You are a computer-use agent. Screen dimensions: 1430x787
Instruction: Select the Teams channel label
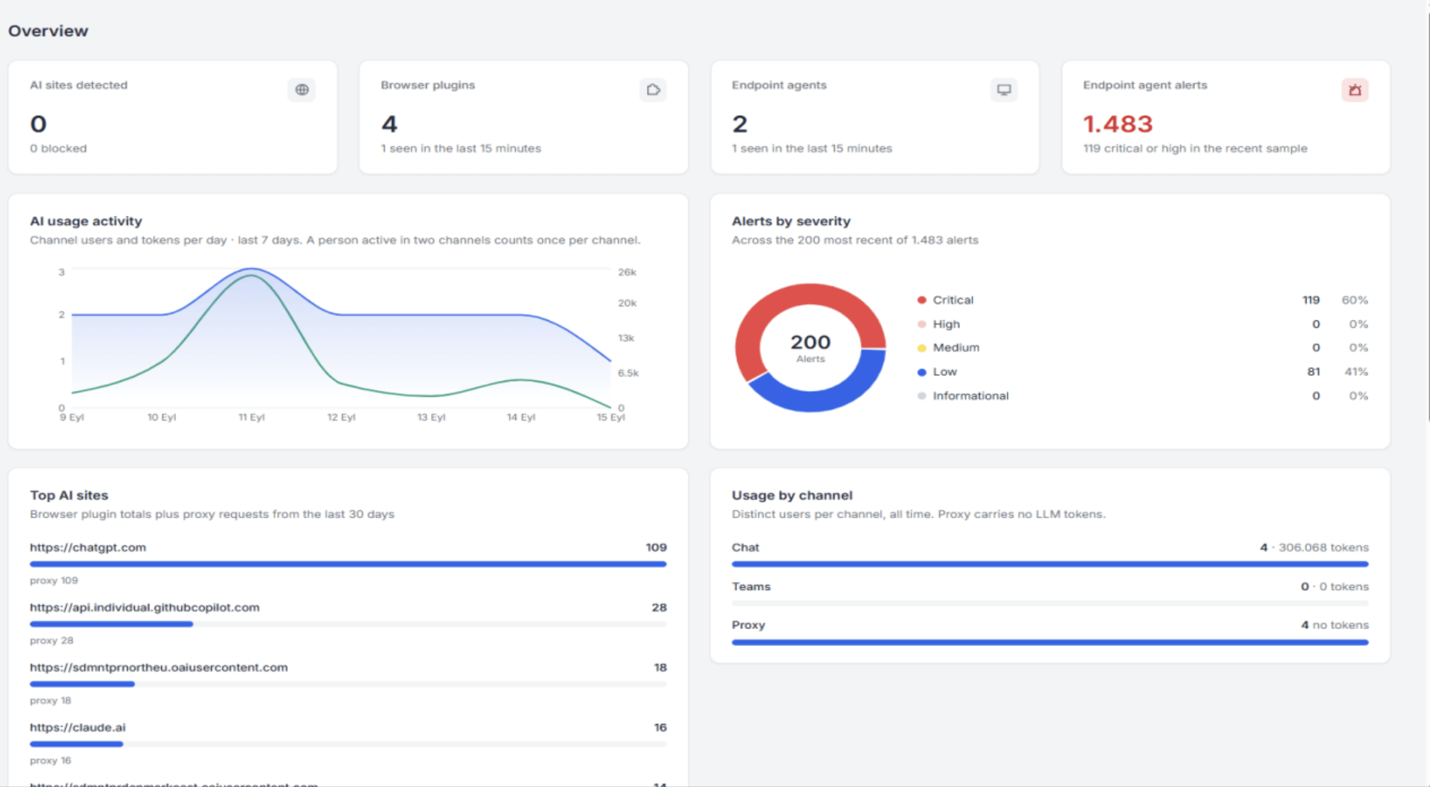tap(751, 587)
